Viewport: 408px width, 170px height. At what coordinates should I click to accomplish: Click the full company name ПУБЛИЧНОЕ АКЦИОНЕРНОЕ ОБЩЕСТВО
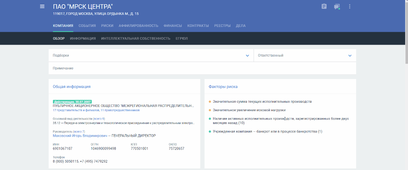point(123,106)
